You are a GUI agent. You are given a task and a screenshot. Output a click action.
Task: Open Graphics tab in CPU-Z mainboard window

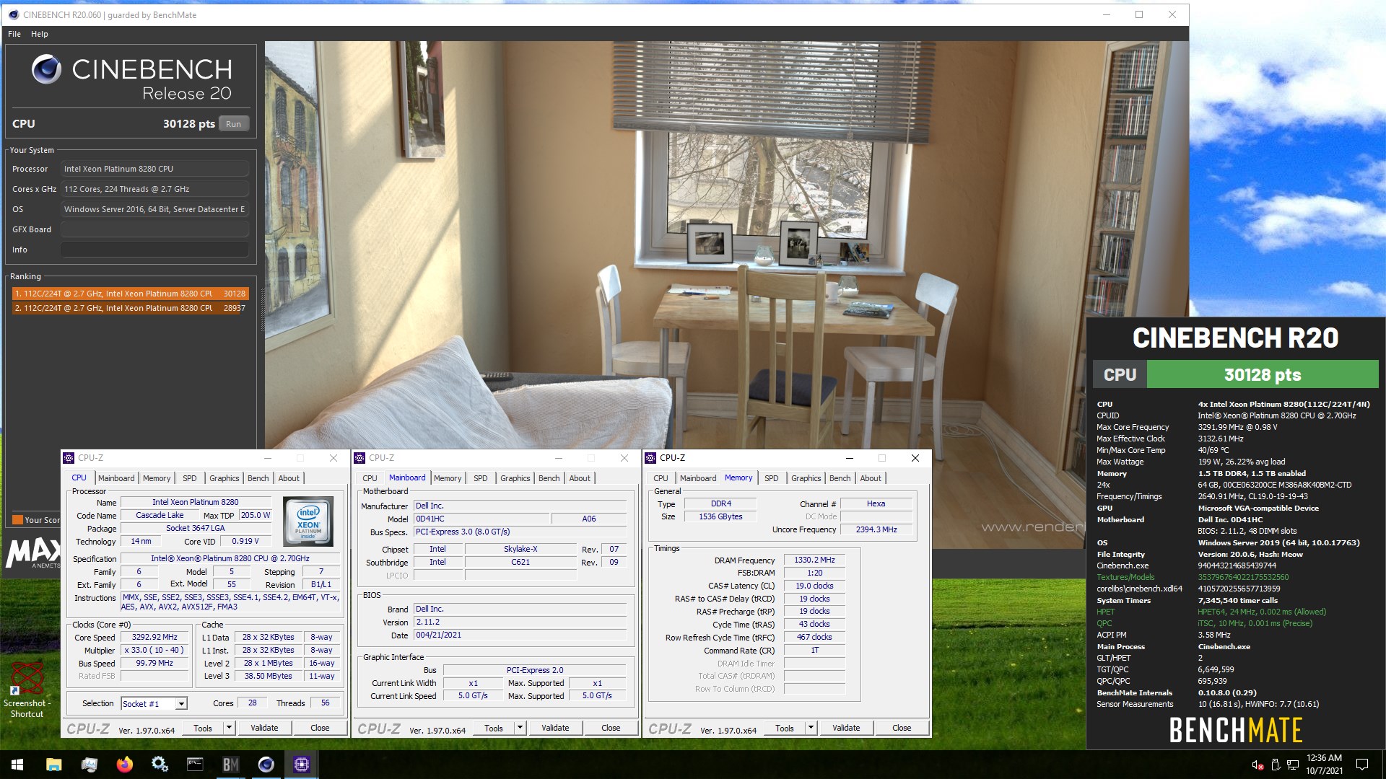point(515,478)
